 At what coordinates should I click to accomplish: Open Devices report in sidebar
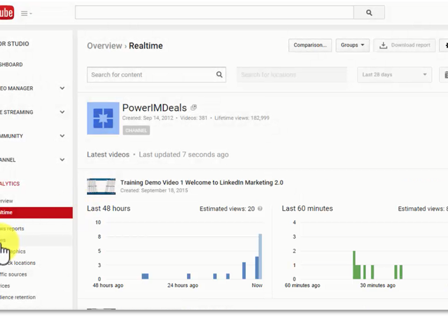(x=5, y=286)
